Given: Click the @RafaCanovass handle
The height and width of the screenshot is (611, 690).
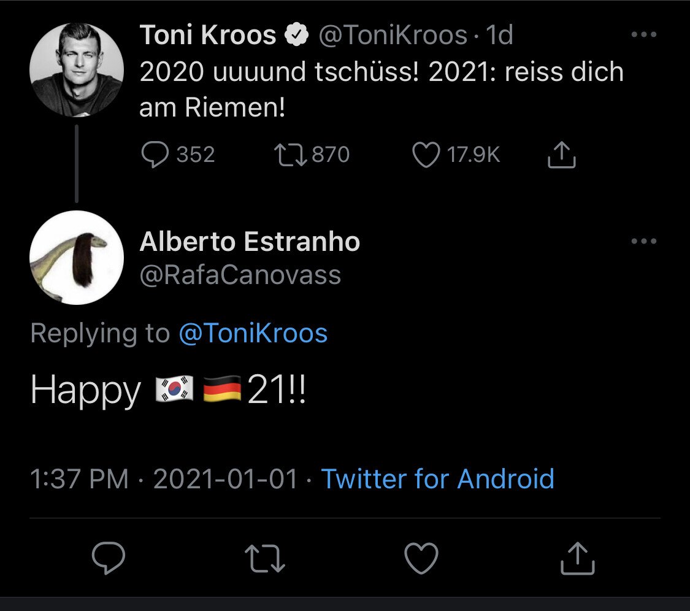Looking at the screenshot, I should 240,275.
